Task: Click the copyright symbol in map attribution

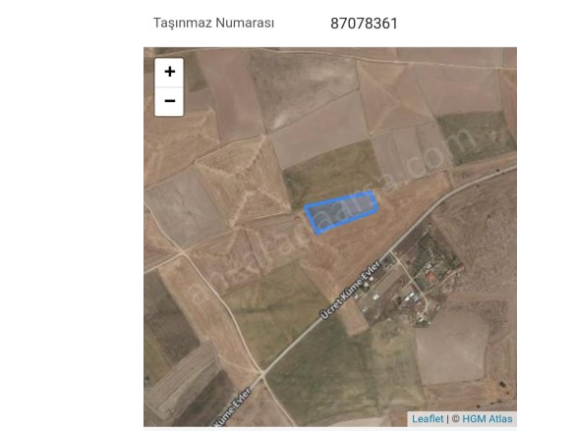Action: (455, 418)
